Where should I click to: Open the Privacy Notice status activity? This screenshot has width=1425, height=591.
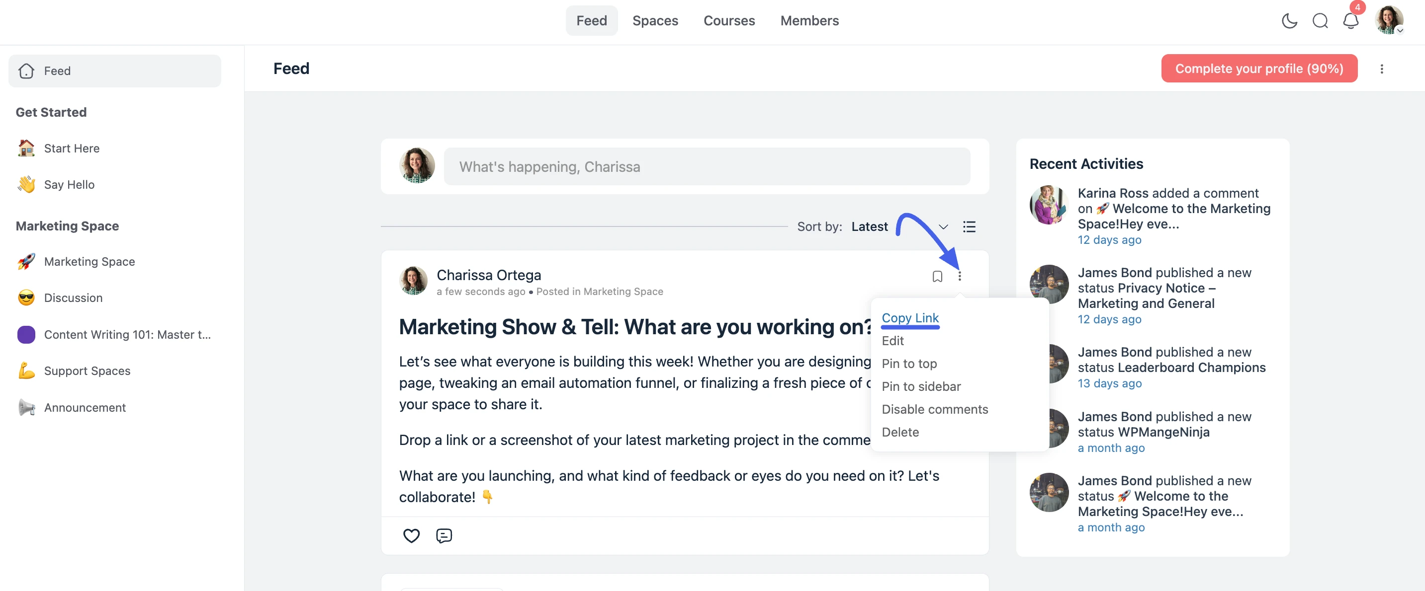[x=1164, y=288]
